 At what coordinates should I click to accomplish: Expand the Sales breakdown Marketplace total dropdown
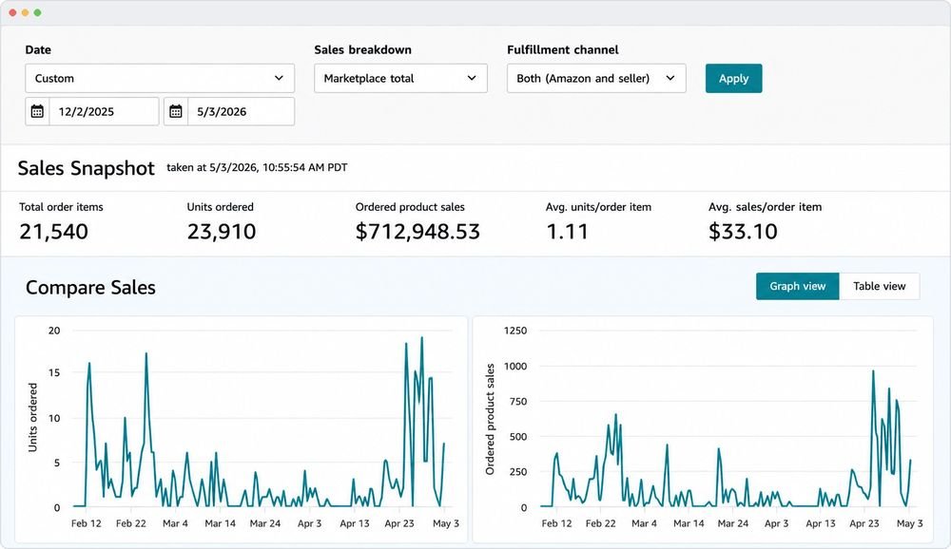(x=400, y=78)
